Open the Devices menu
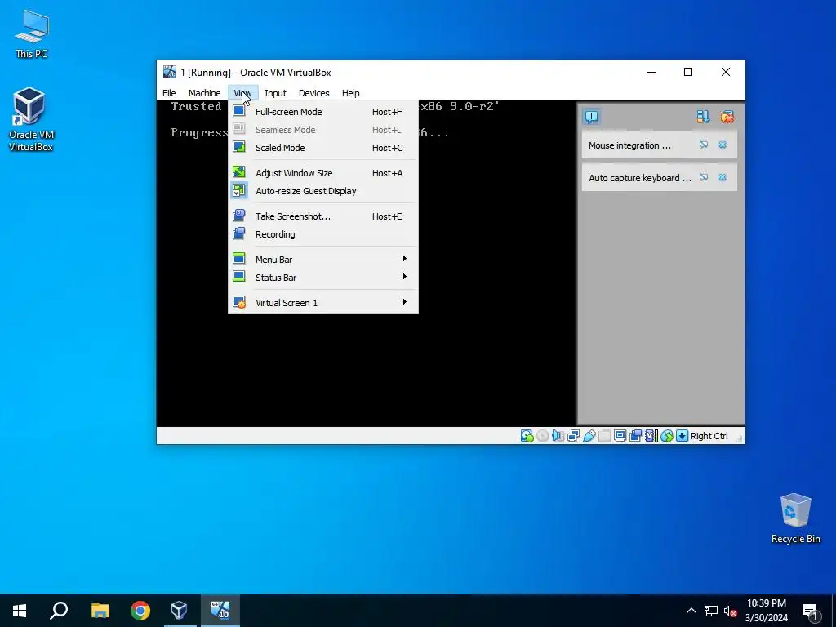The width and height of the screenshot is (836, 627). pyautogui.click(x=314, y=93)
